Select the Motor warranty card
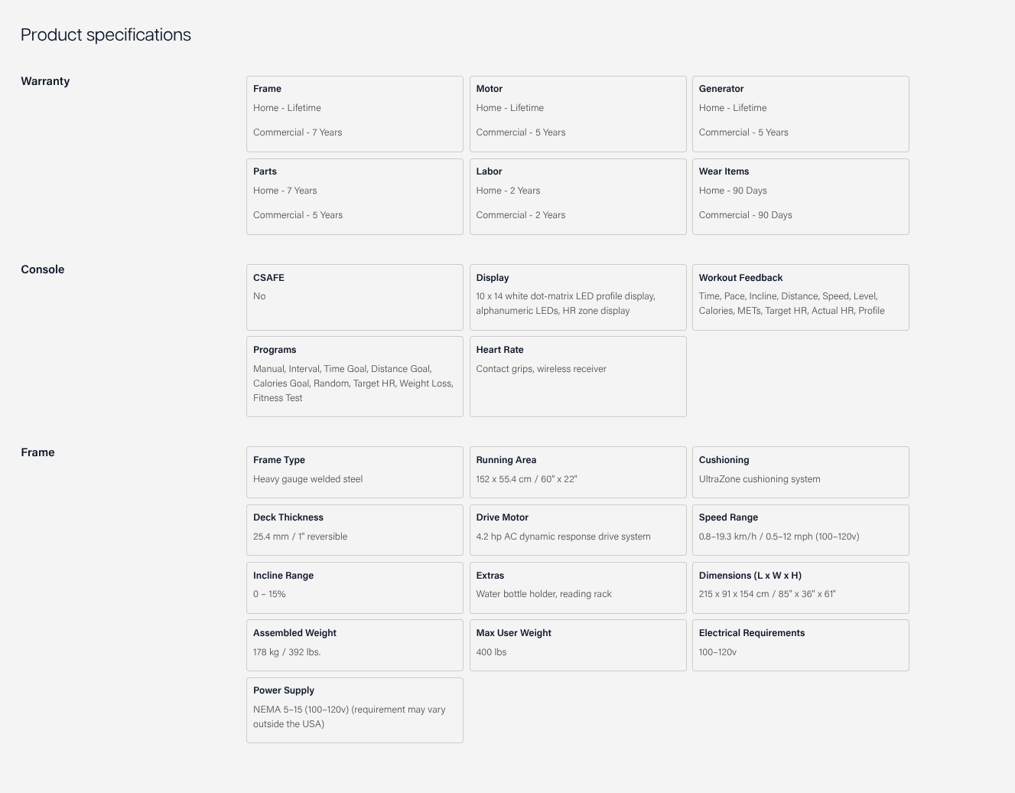The image size is (1015, 793). [x=577, y=113]
